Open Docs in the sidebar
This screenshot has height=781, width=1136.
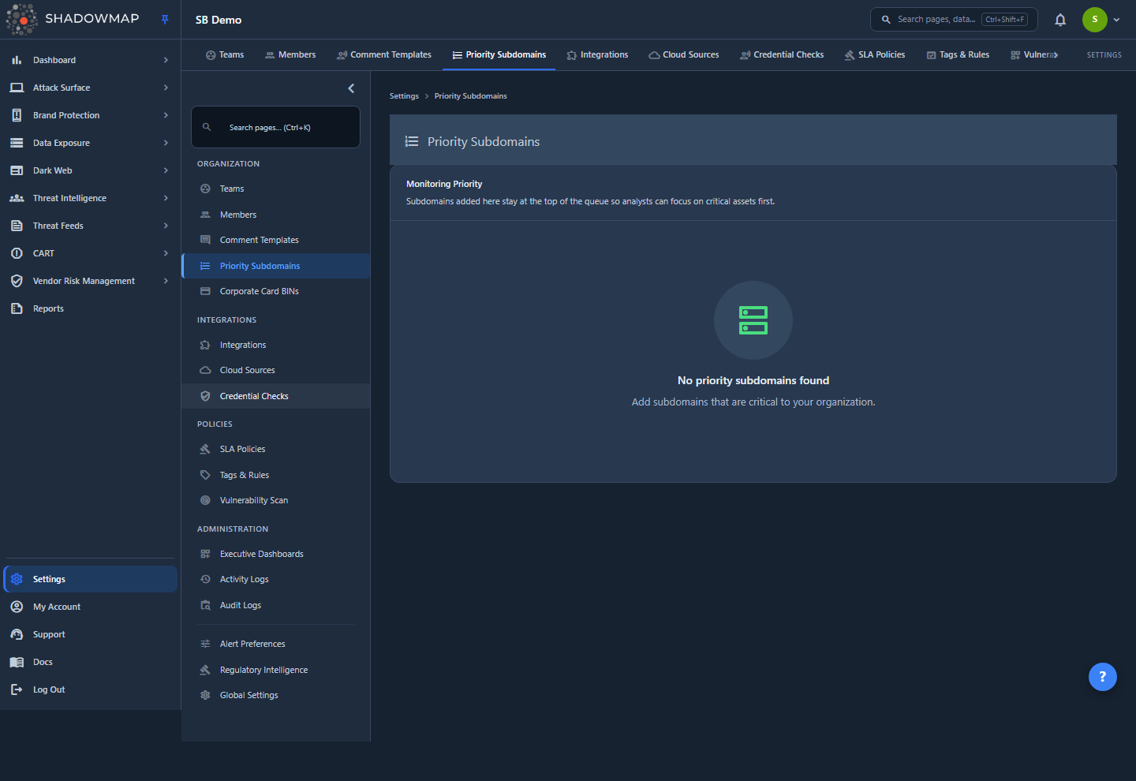point(91,662)
